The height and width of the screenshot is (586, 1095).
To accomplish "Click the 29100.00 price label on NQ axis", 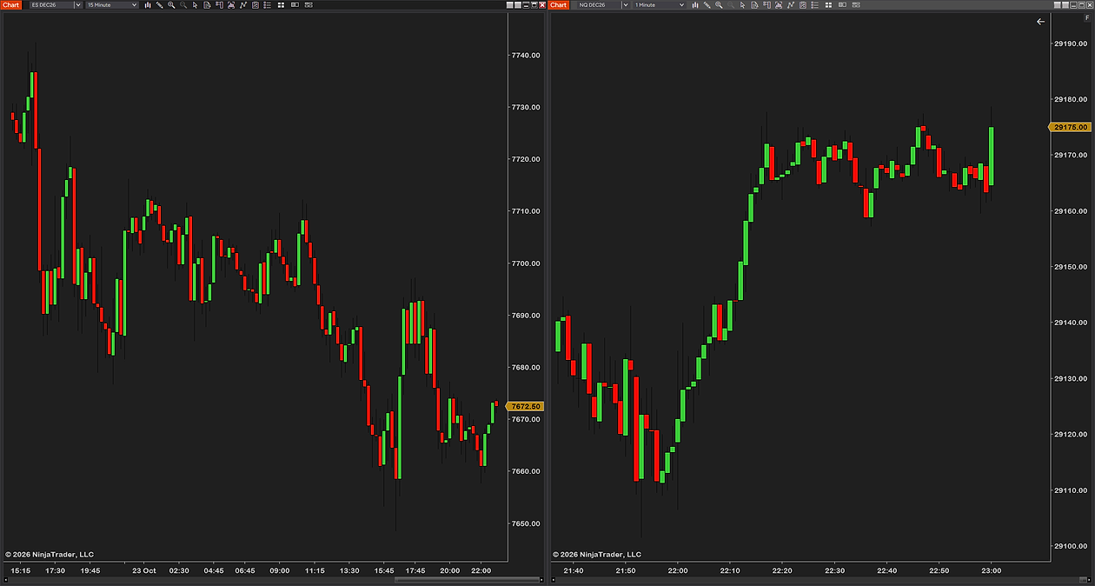I will point(1070,546).
